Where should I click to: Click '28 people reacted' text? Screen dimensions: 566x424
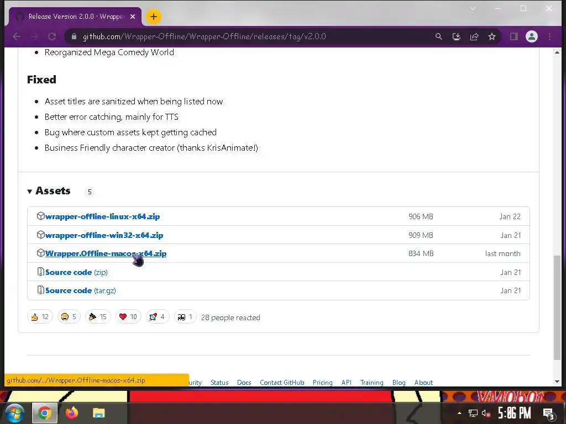pos(230,317)
